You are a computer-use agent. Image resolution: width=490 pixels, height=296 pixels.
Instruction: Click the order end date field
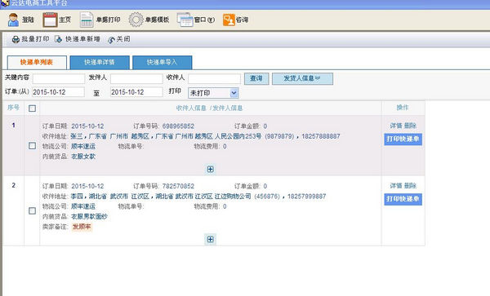pyautogui.click(x=136, y=92)
